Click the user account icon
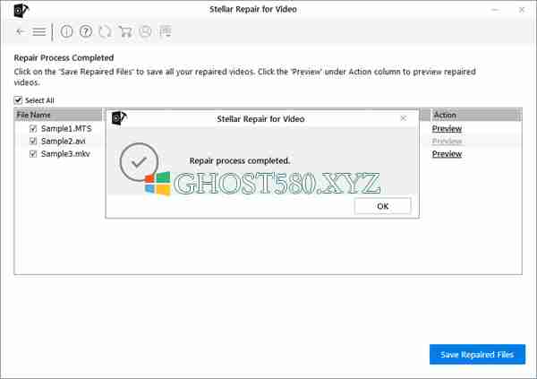 pos(145,31)
